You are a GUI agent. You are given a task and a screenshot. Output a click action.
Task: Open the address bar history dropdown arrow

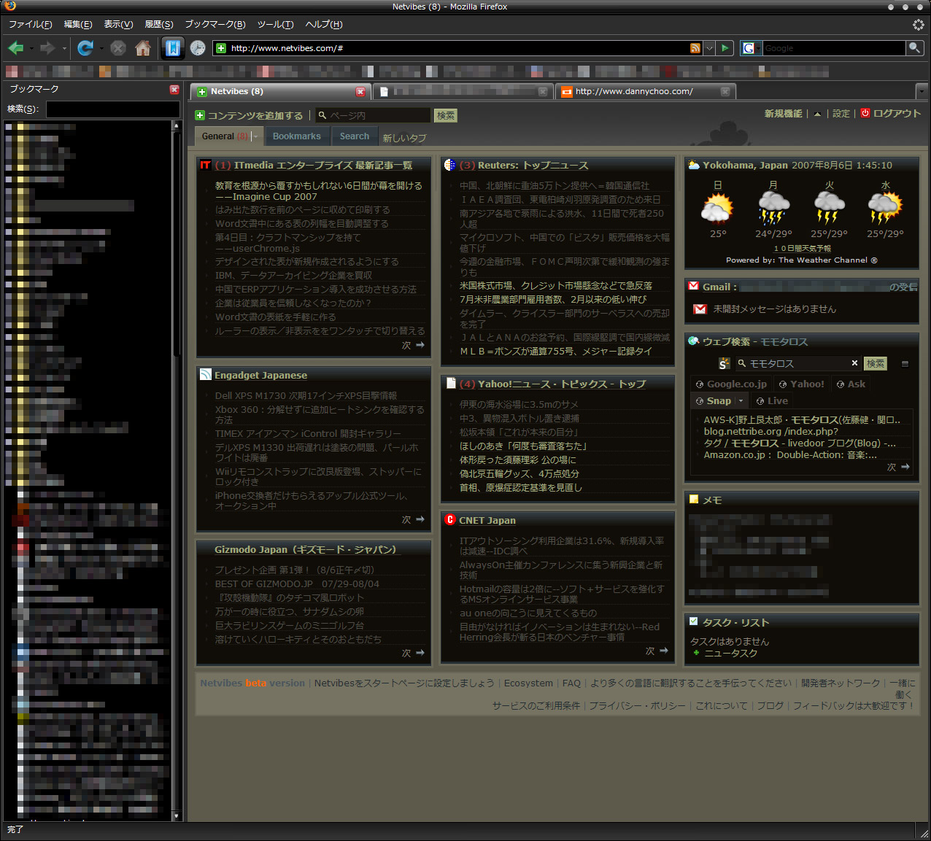709,48
